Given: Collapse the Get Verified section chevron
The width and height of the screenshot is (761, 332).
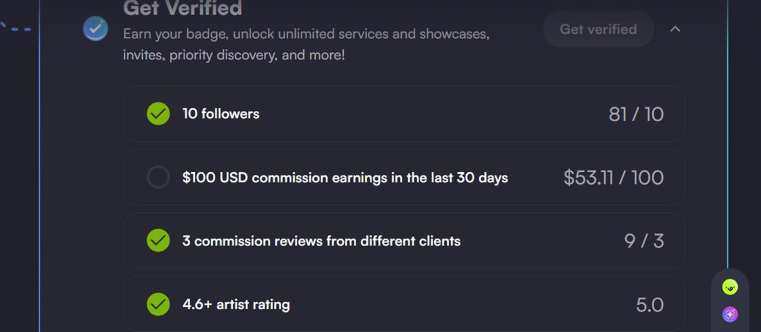Looking at the screenshot, I should point(675,29).
